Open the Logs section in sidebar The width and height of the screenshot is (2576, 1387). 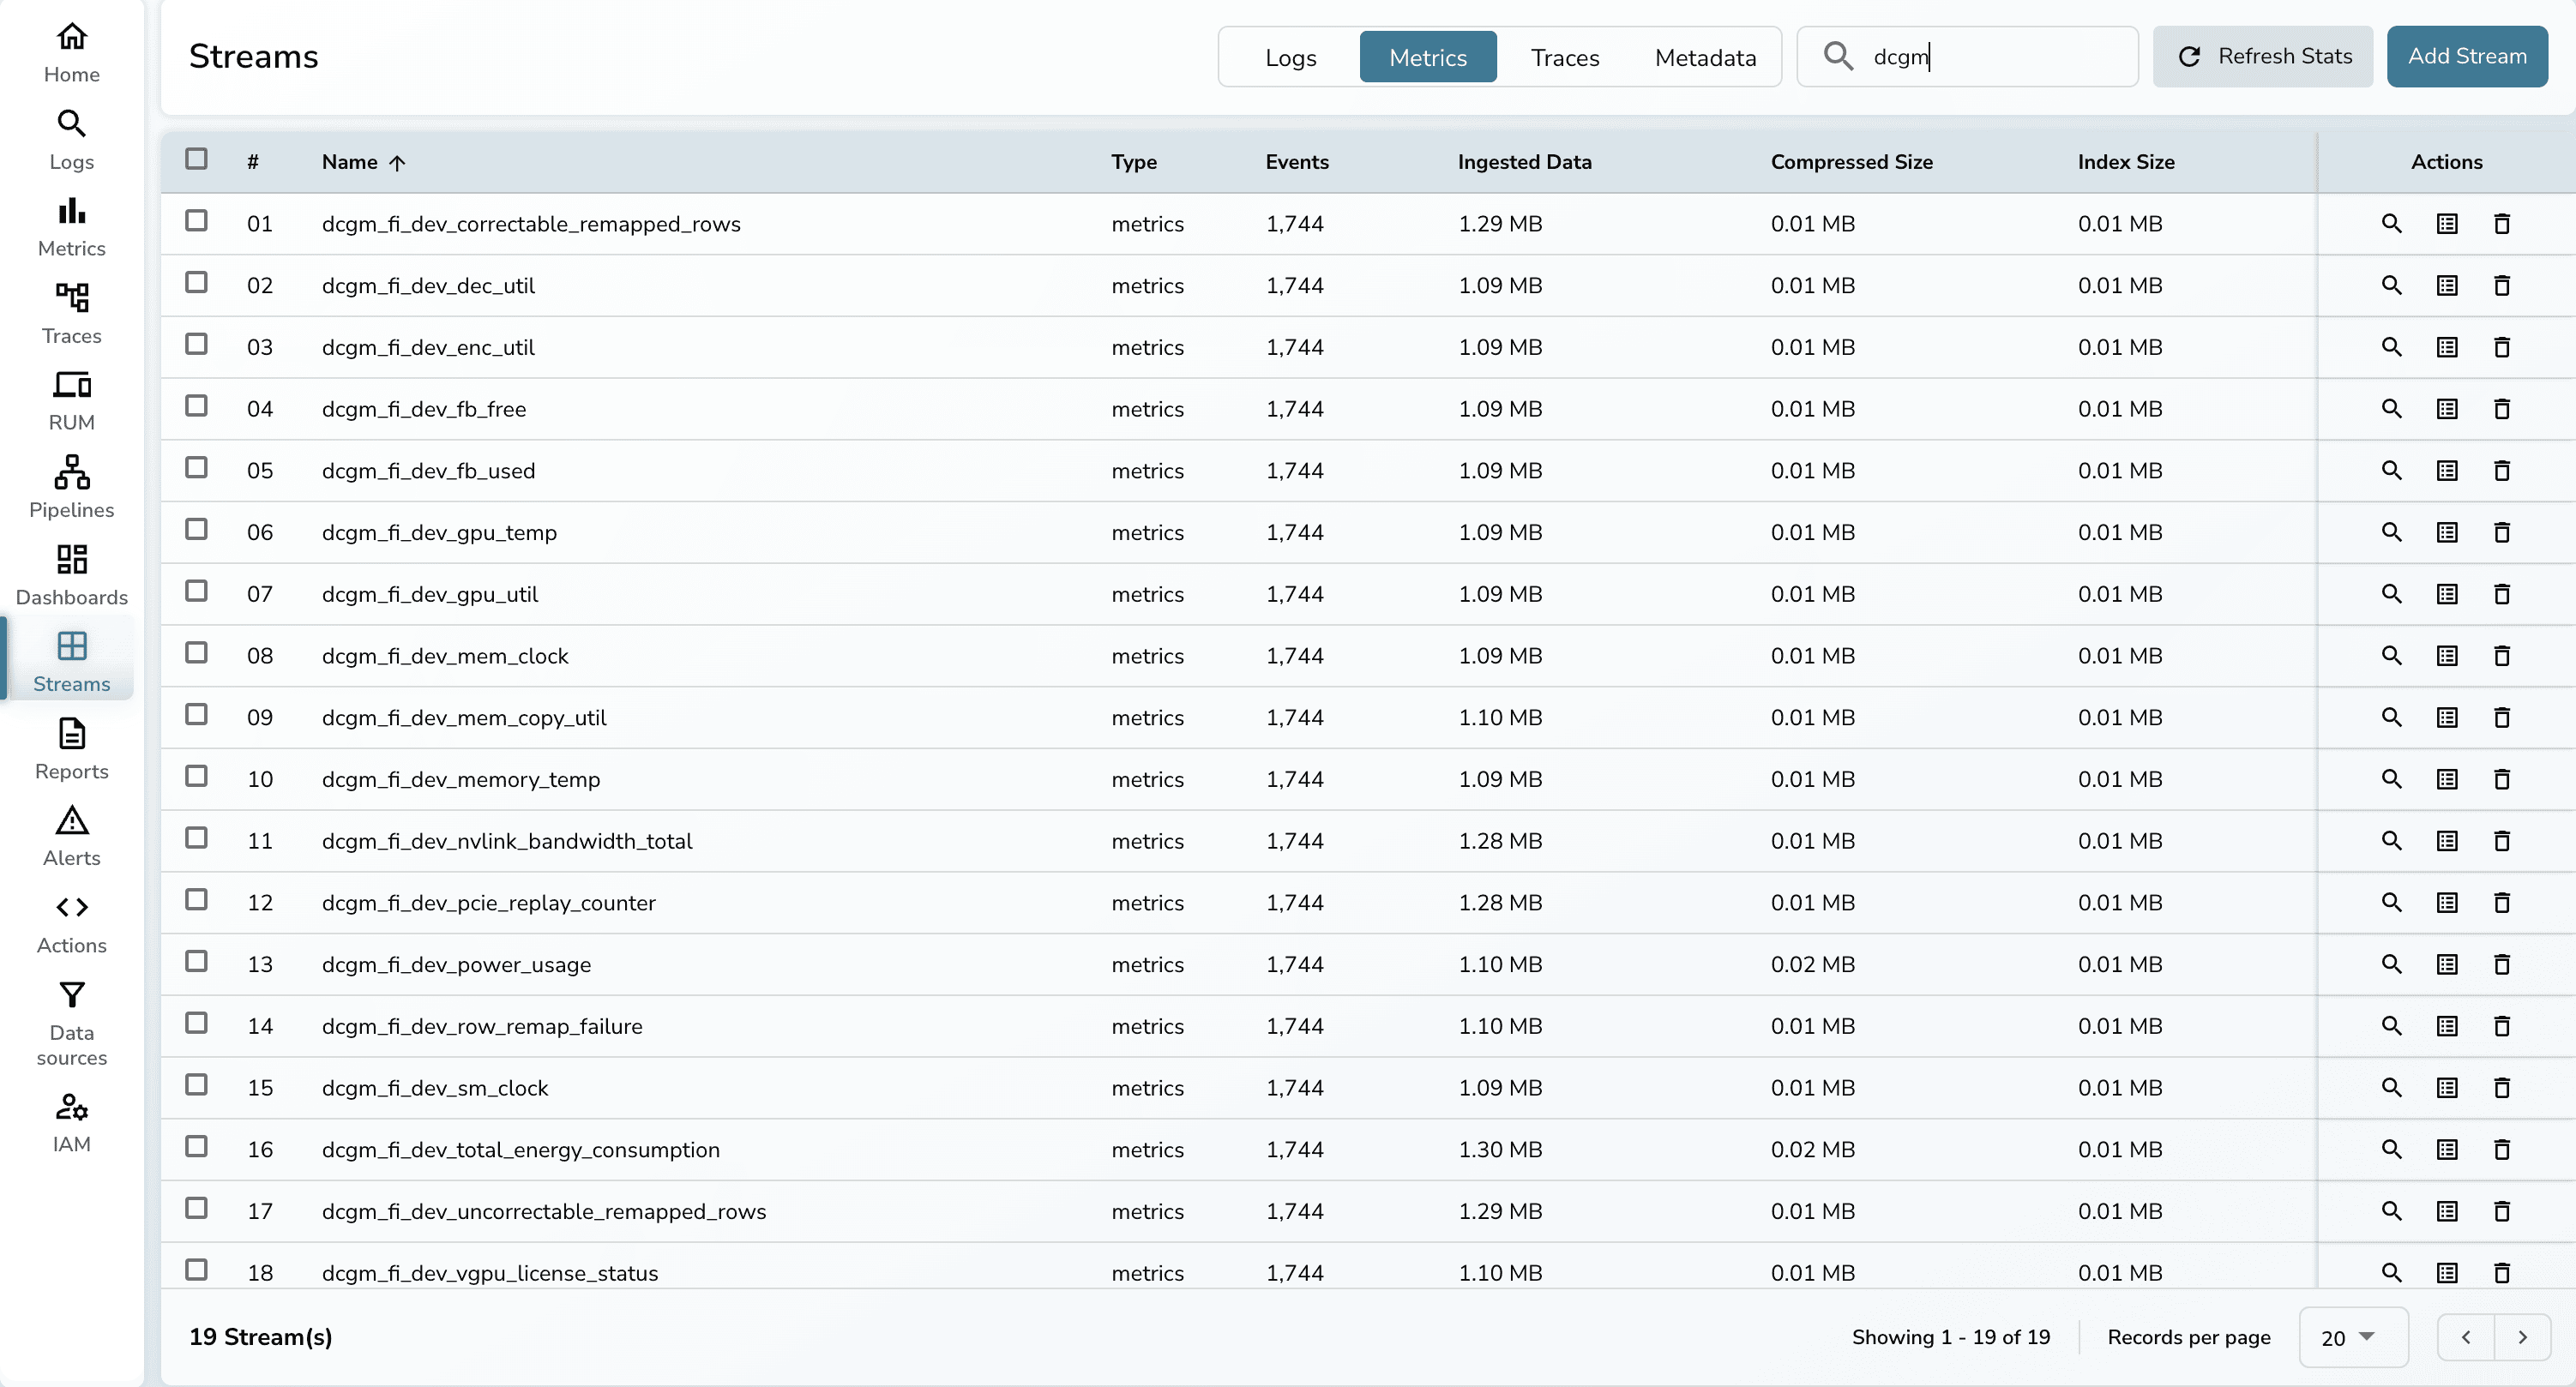click(x=71, y=138)
